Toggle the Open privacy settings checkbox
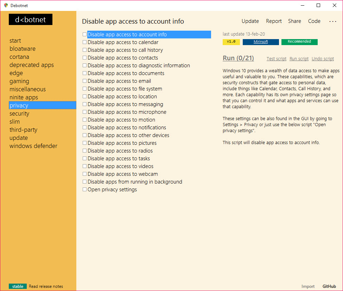Image resolution: width=343 pixels, height=291 pixels. point(84,190)
